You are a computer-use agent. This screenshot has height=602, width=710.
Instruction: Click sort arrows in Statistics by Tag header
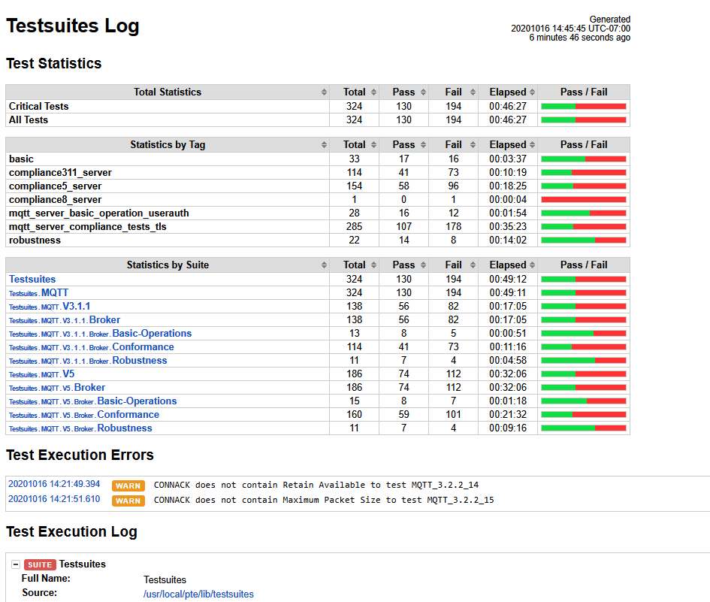324,144
